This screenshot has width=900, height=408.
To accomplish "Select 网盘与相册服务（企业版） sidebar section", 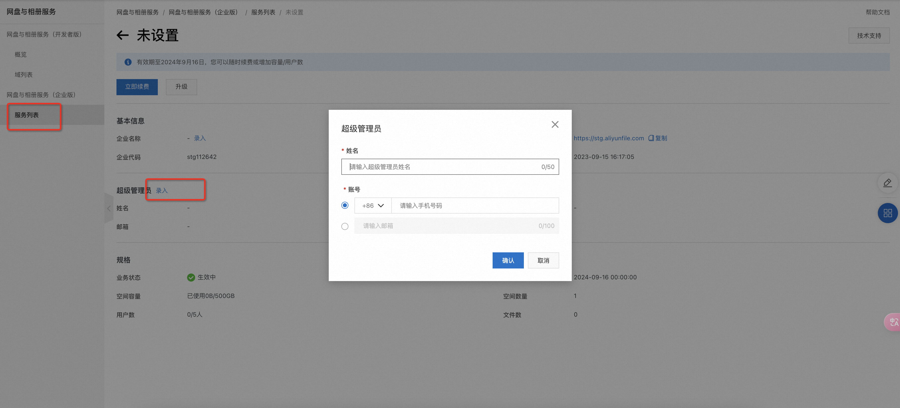I will click(41, 95).
